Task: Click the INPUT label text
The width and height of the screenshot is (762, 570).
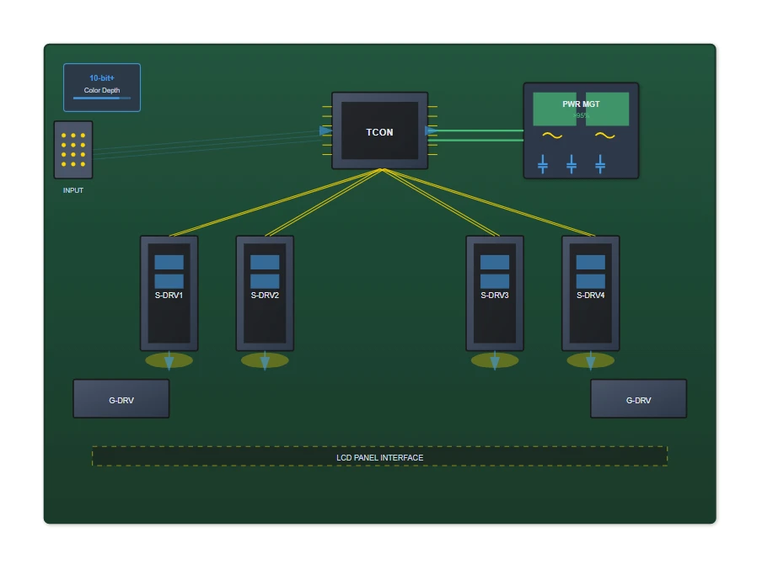Action: (x=72, y=190)
